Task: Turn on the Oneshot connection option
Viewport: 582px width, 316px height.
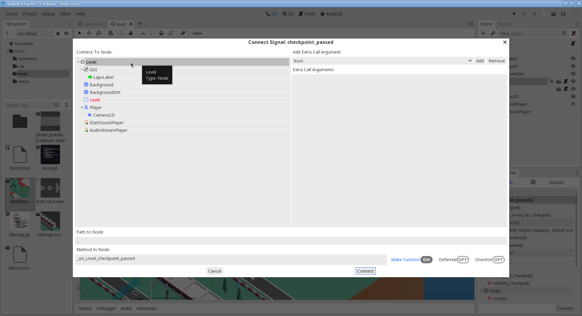Action: tap(498, 260)
